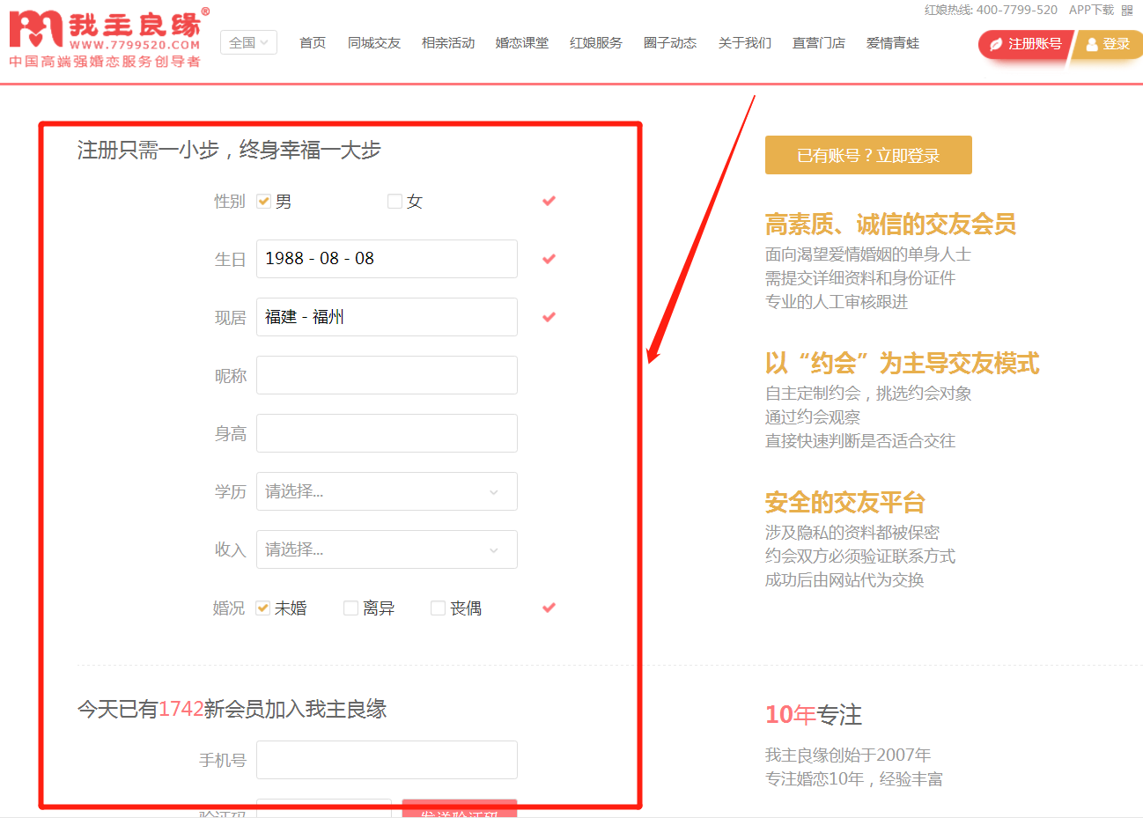This screenshot has height=818, width=1143.
Task: Click the 已有账号？立即登录 button
Action: click(868, 155)
